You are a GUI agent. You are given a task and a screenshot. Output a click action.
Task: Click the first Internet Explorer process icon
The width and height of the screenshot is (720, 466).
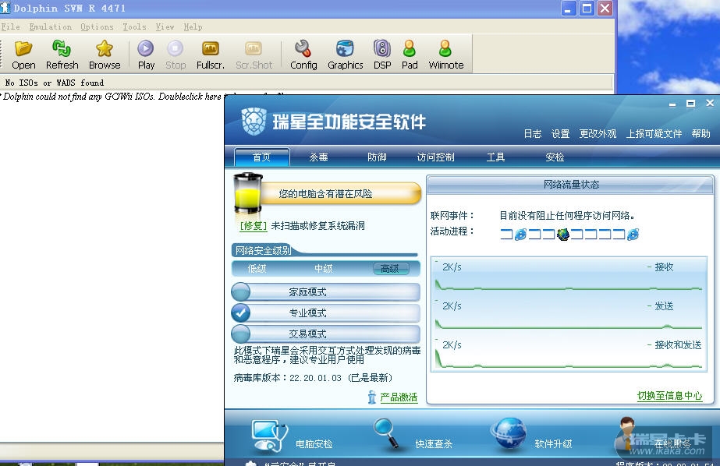point(521,235)
